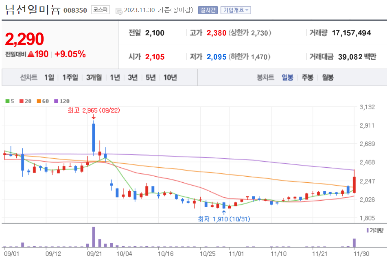This screenshot has height=264, width=387.
Task: Select the 1주일 line chart period
Action: 70,78
